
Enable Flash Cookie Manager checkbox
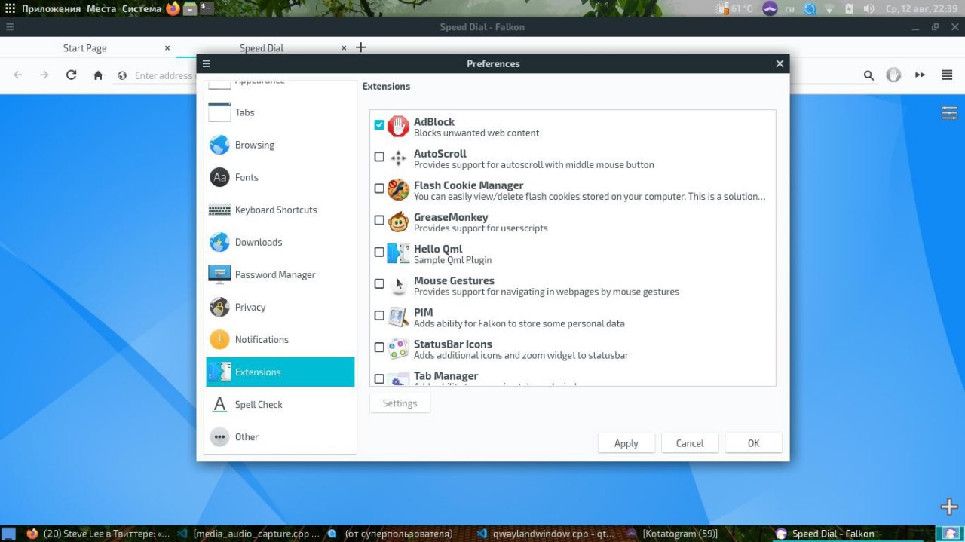click(x=379, y=188)
